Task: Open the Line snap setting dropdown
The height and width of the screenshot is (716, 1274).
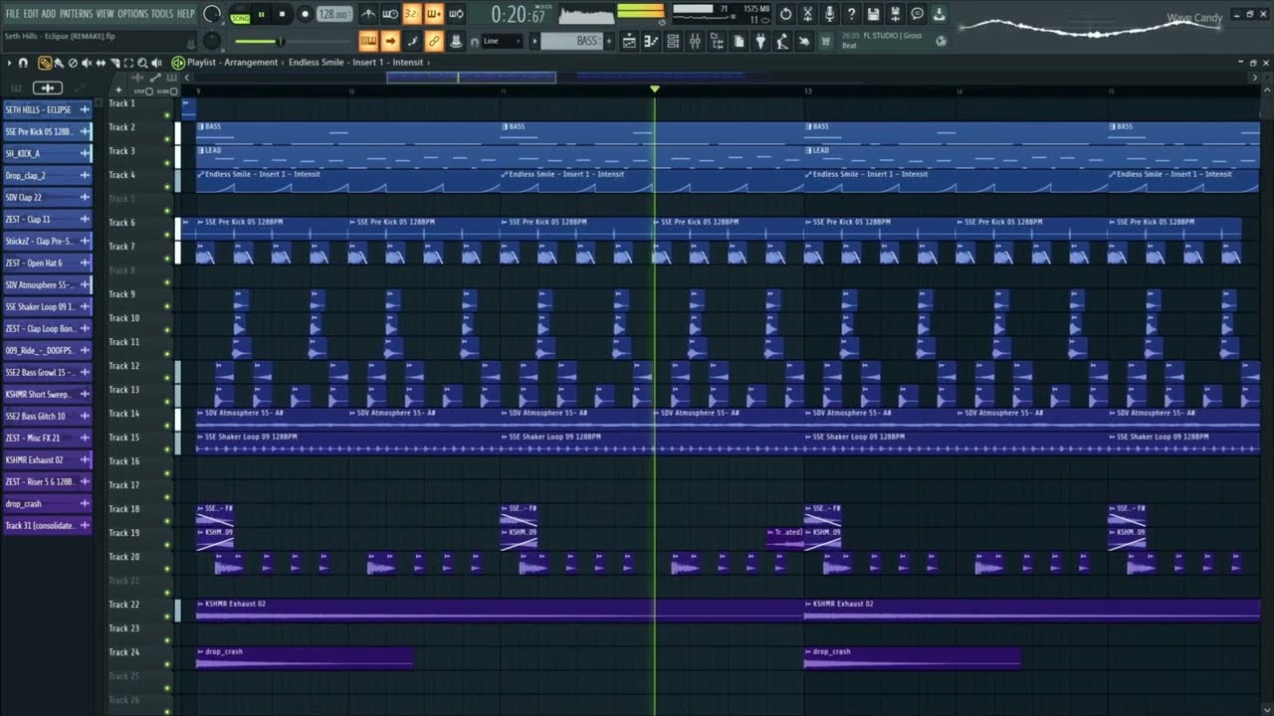Action: pos(503,41)
